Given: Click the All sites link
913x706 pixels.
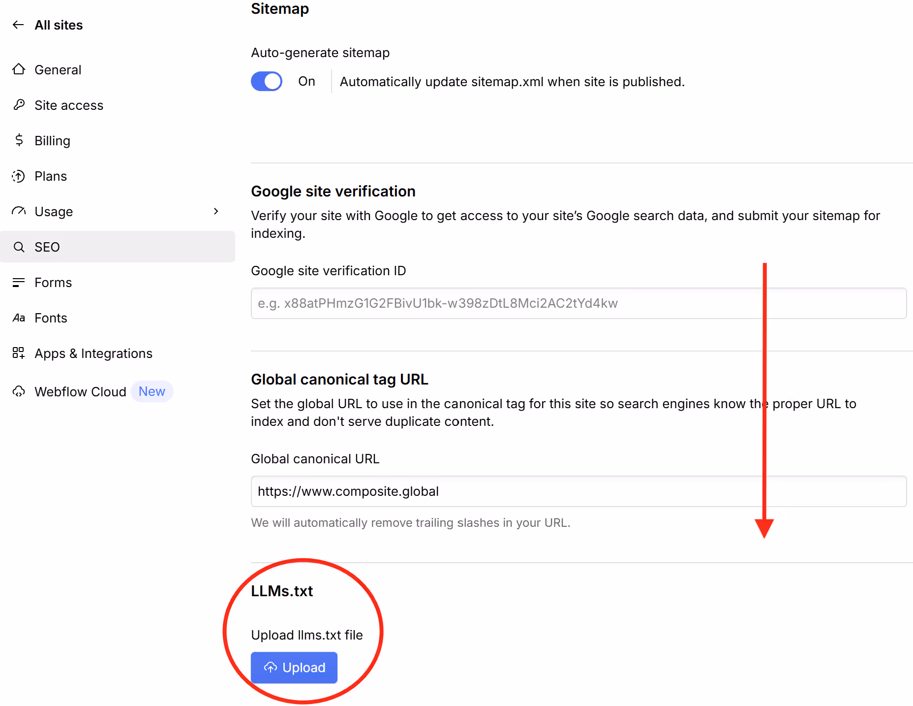Looking at the screenshot, I should click(x=59, y=25).
